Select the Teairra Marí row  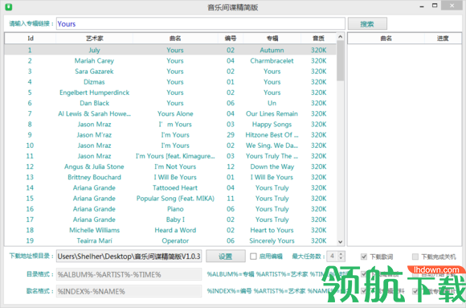(170, 240)
